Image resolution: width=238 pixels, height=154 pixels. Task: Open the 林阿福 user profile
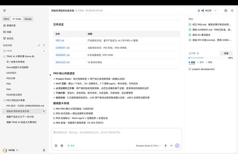point(10,150)
